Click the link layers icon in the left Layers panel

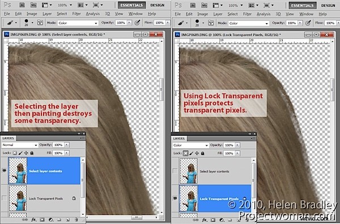pyautogui.click(x=25, y=219)
